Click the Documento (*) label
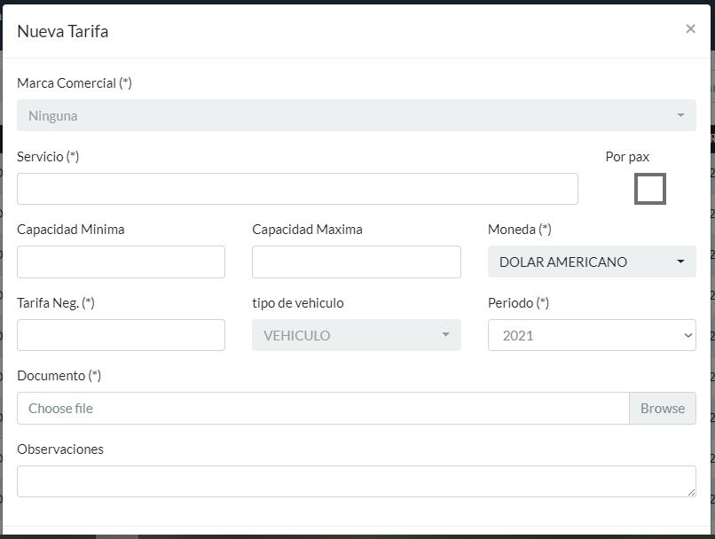This screenshot has width=715, height=539. 59,376
